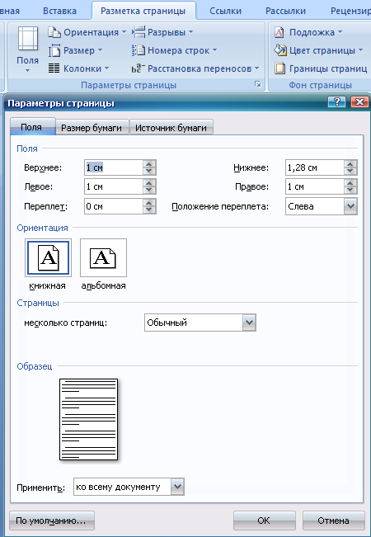371x537 pixels.
Task: Open the Поля margins gallery in ribbon
Action: coord(28,50)
